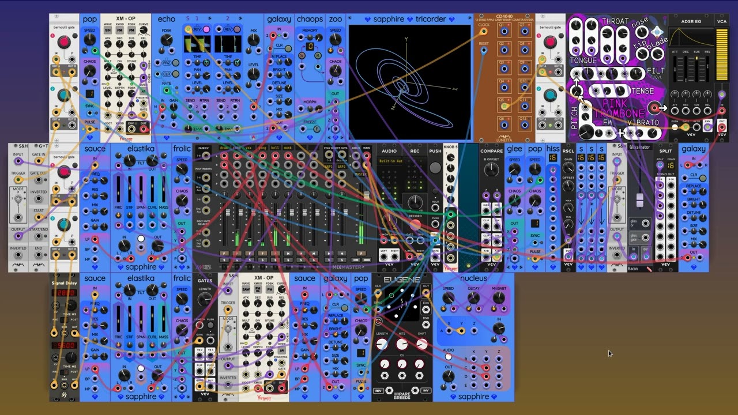Click the Q12 output jack on CD4040
The height and width of the screenshot is (415, 738).
(525, 125)
